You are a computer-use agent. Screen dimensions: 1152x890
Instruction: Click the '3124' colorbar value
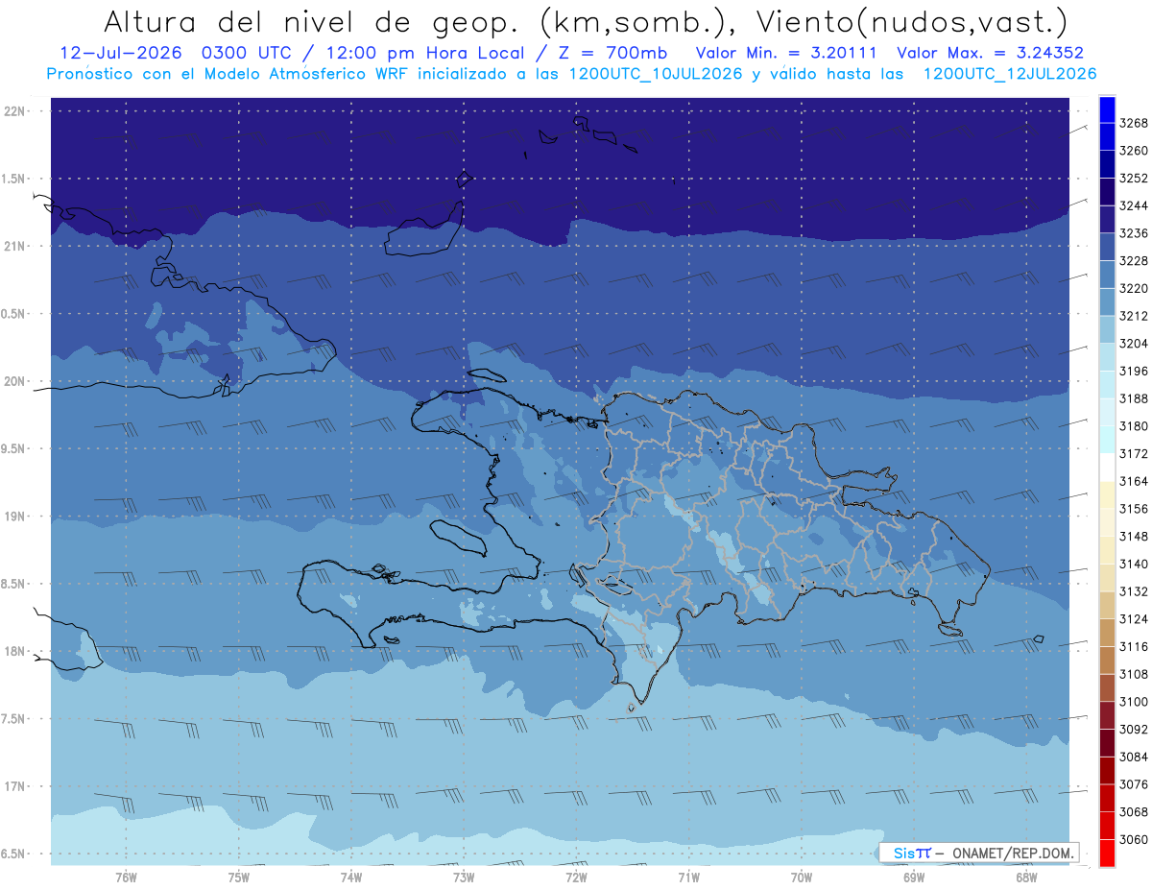point(1134,619)
